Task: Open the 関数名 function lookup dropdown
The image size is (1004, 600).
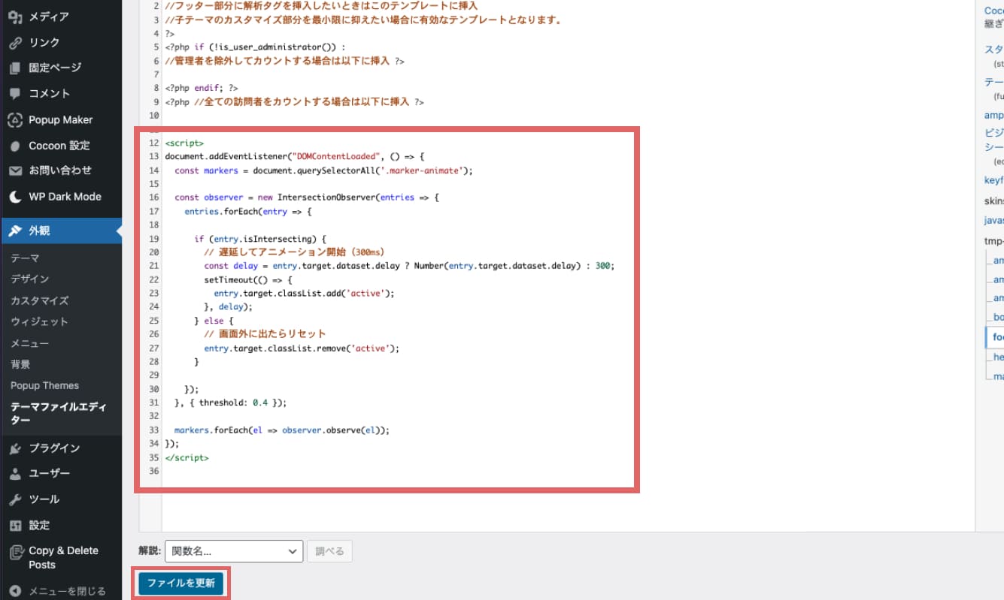Action: [x=233, y=551]
